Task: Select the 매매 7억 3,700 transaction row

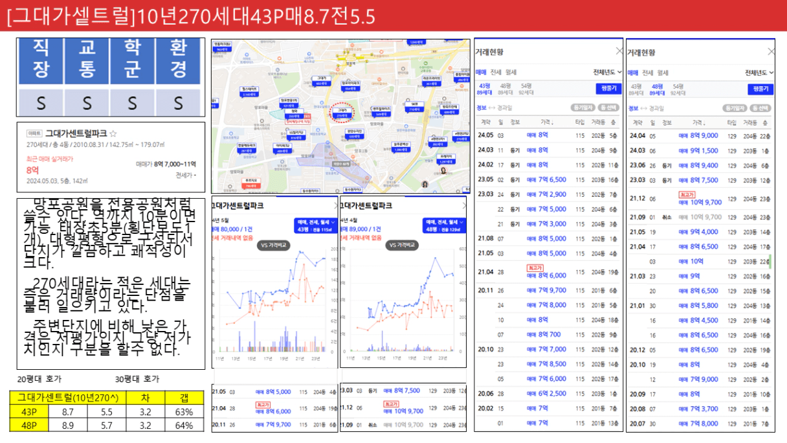Action: (x=700, y=409)
